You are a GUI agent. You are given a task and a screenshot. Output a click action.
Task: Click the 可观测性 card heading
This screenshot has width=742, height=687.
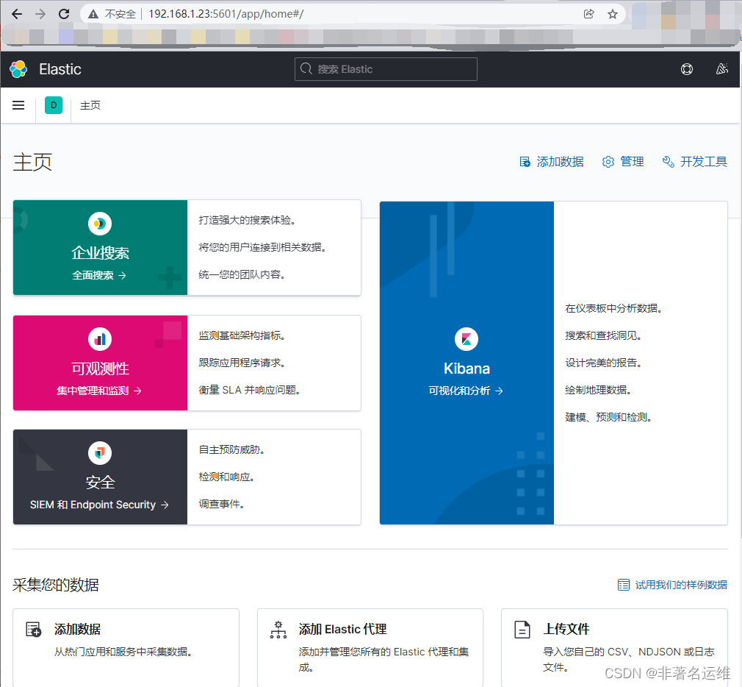(x=101, y=368)
